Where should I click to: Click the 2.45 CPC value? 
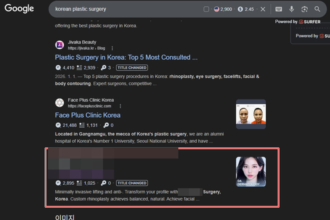(x=249, y=9)
